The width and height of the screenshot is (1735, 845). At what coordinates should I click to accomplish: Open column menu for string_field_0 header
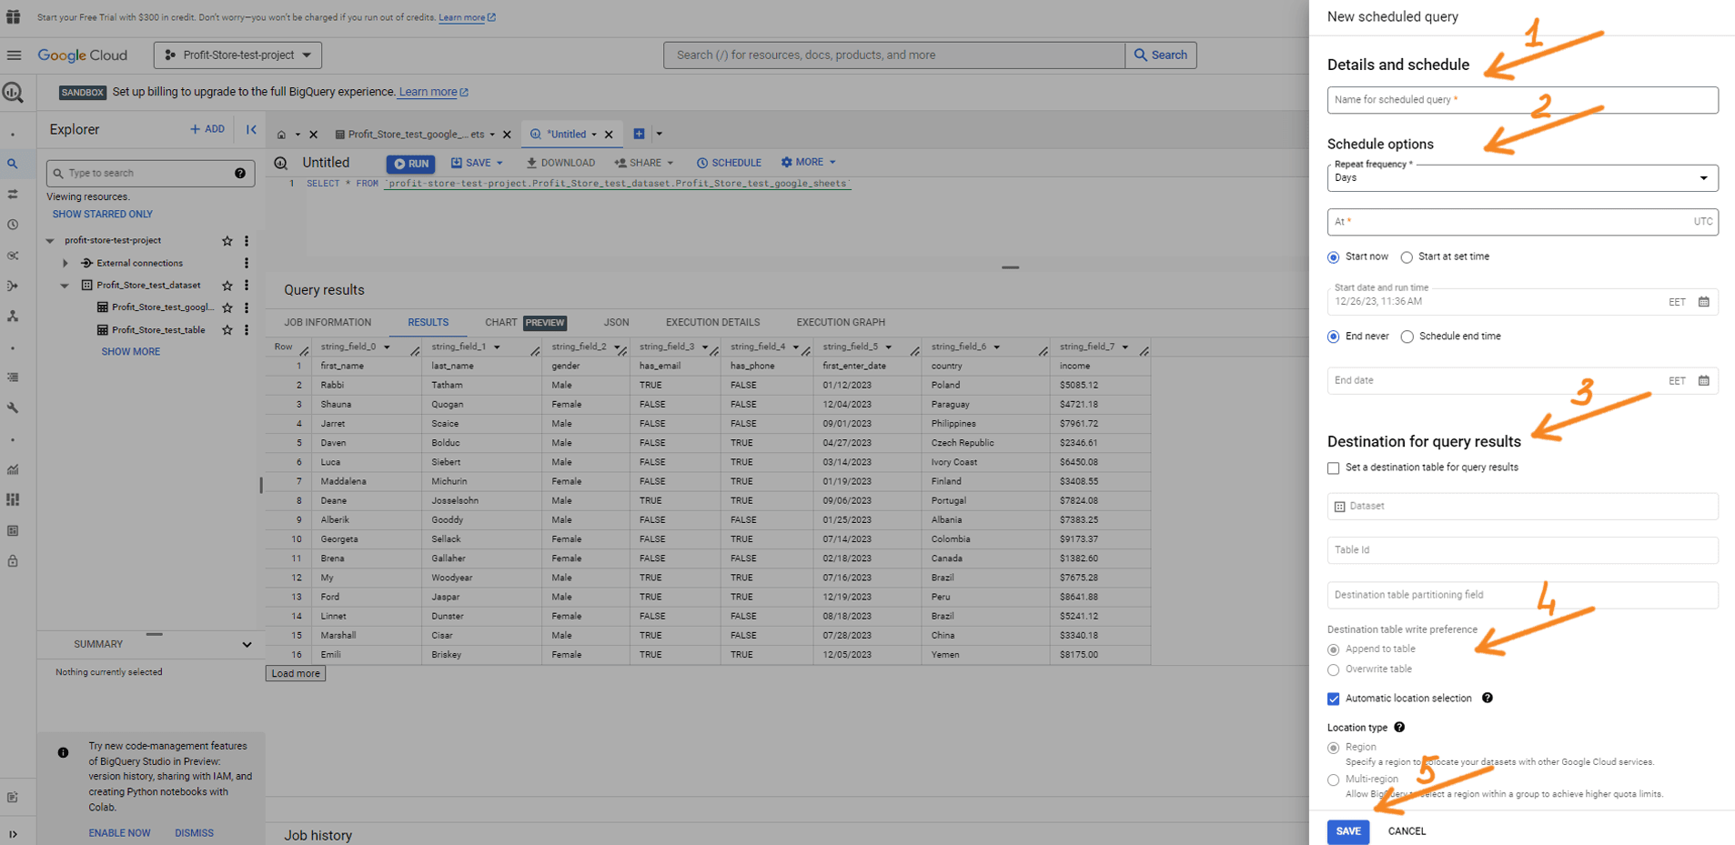pyautogui.click(x=387, y=347)
